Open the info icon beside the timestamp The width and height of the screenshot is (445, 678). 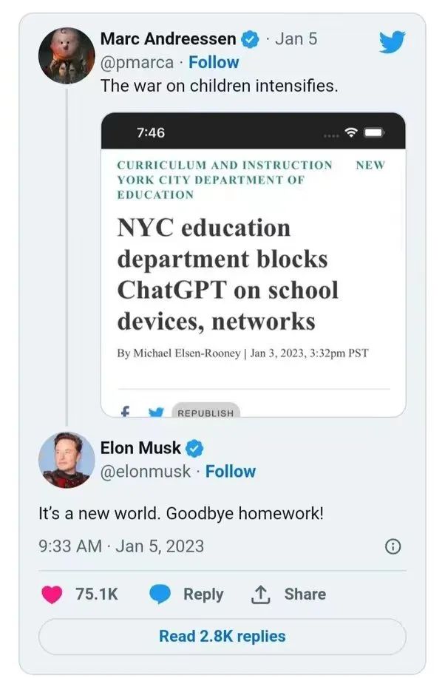point(394,546)
